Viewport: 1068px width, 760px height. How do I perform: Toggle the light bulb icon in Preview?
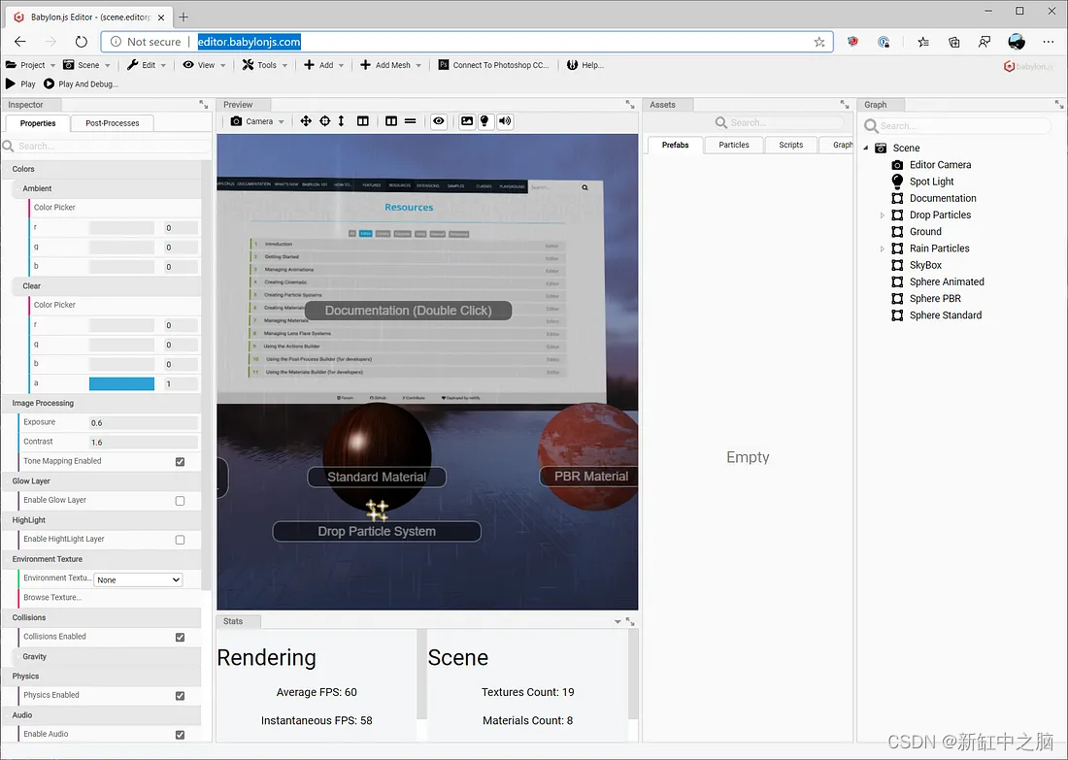[x=484, y=121]
